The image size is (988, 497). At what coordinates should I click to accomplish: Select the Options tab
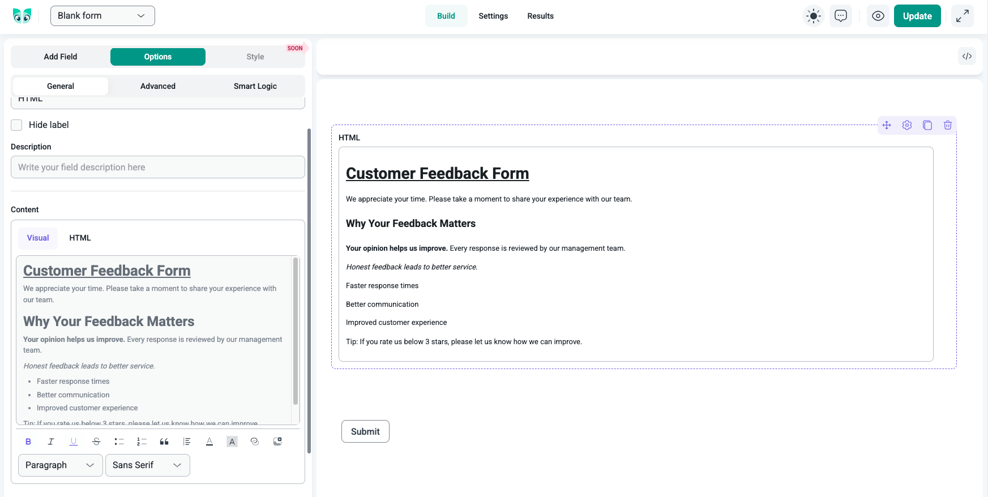(x=158, y=57)
